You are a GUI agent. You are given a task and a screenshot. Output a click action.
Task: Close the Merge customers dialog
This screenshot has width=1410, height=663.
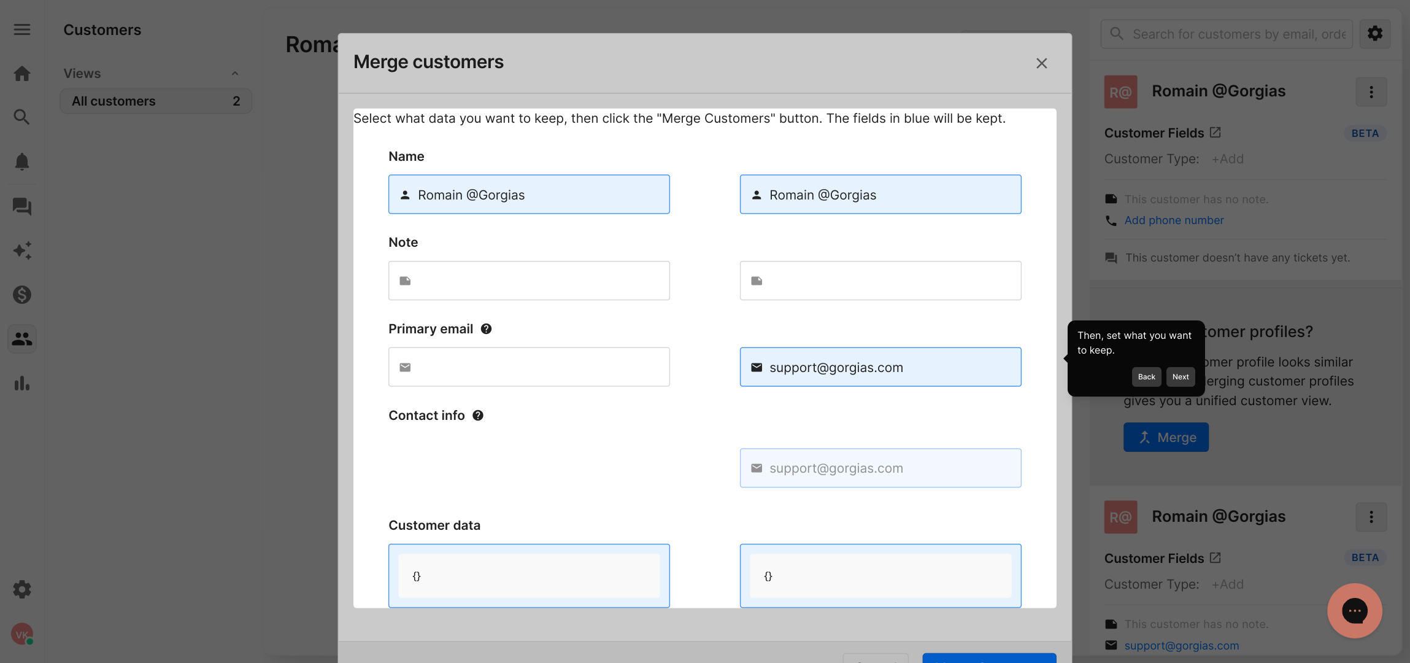(x=1041, y=63)
